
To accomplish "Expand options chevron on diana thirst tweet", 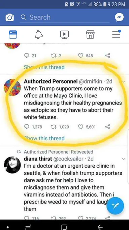I will click(124, 159).
